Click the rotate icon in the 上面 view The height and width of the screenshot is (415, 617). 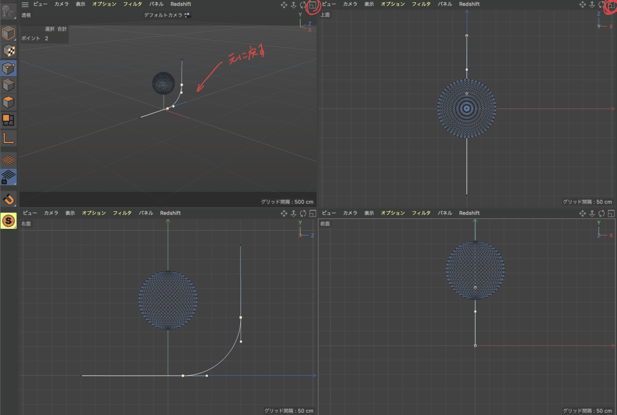[x=602, y=4]
